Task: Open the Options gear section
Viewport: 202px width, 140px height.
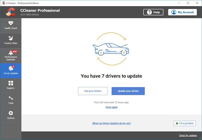Action: 11,115
